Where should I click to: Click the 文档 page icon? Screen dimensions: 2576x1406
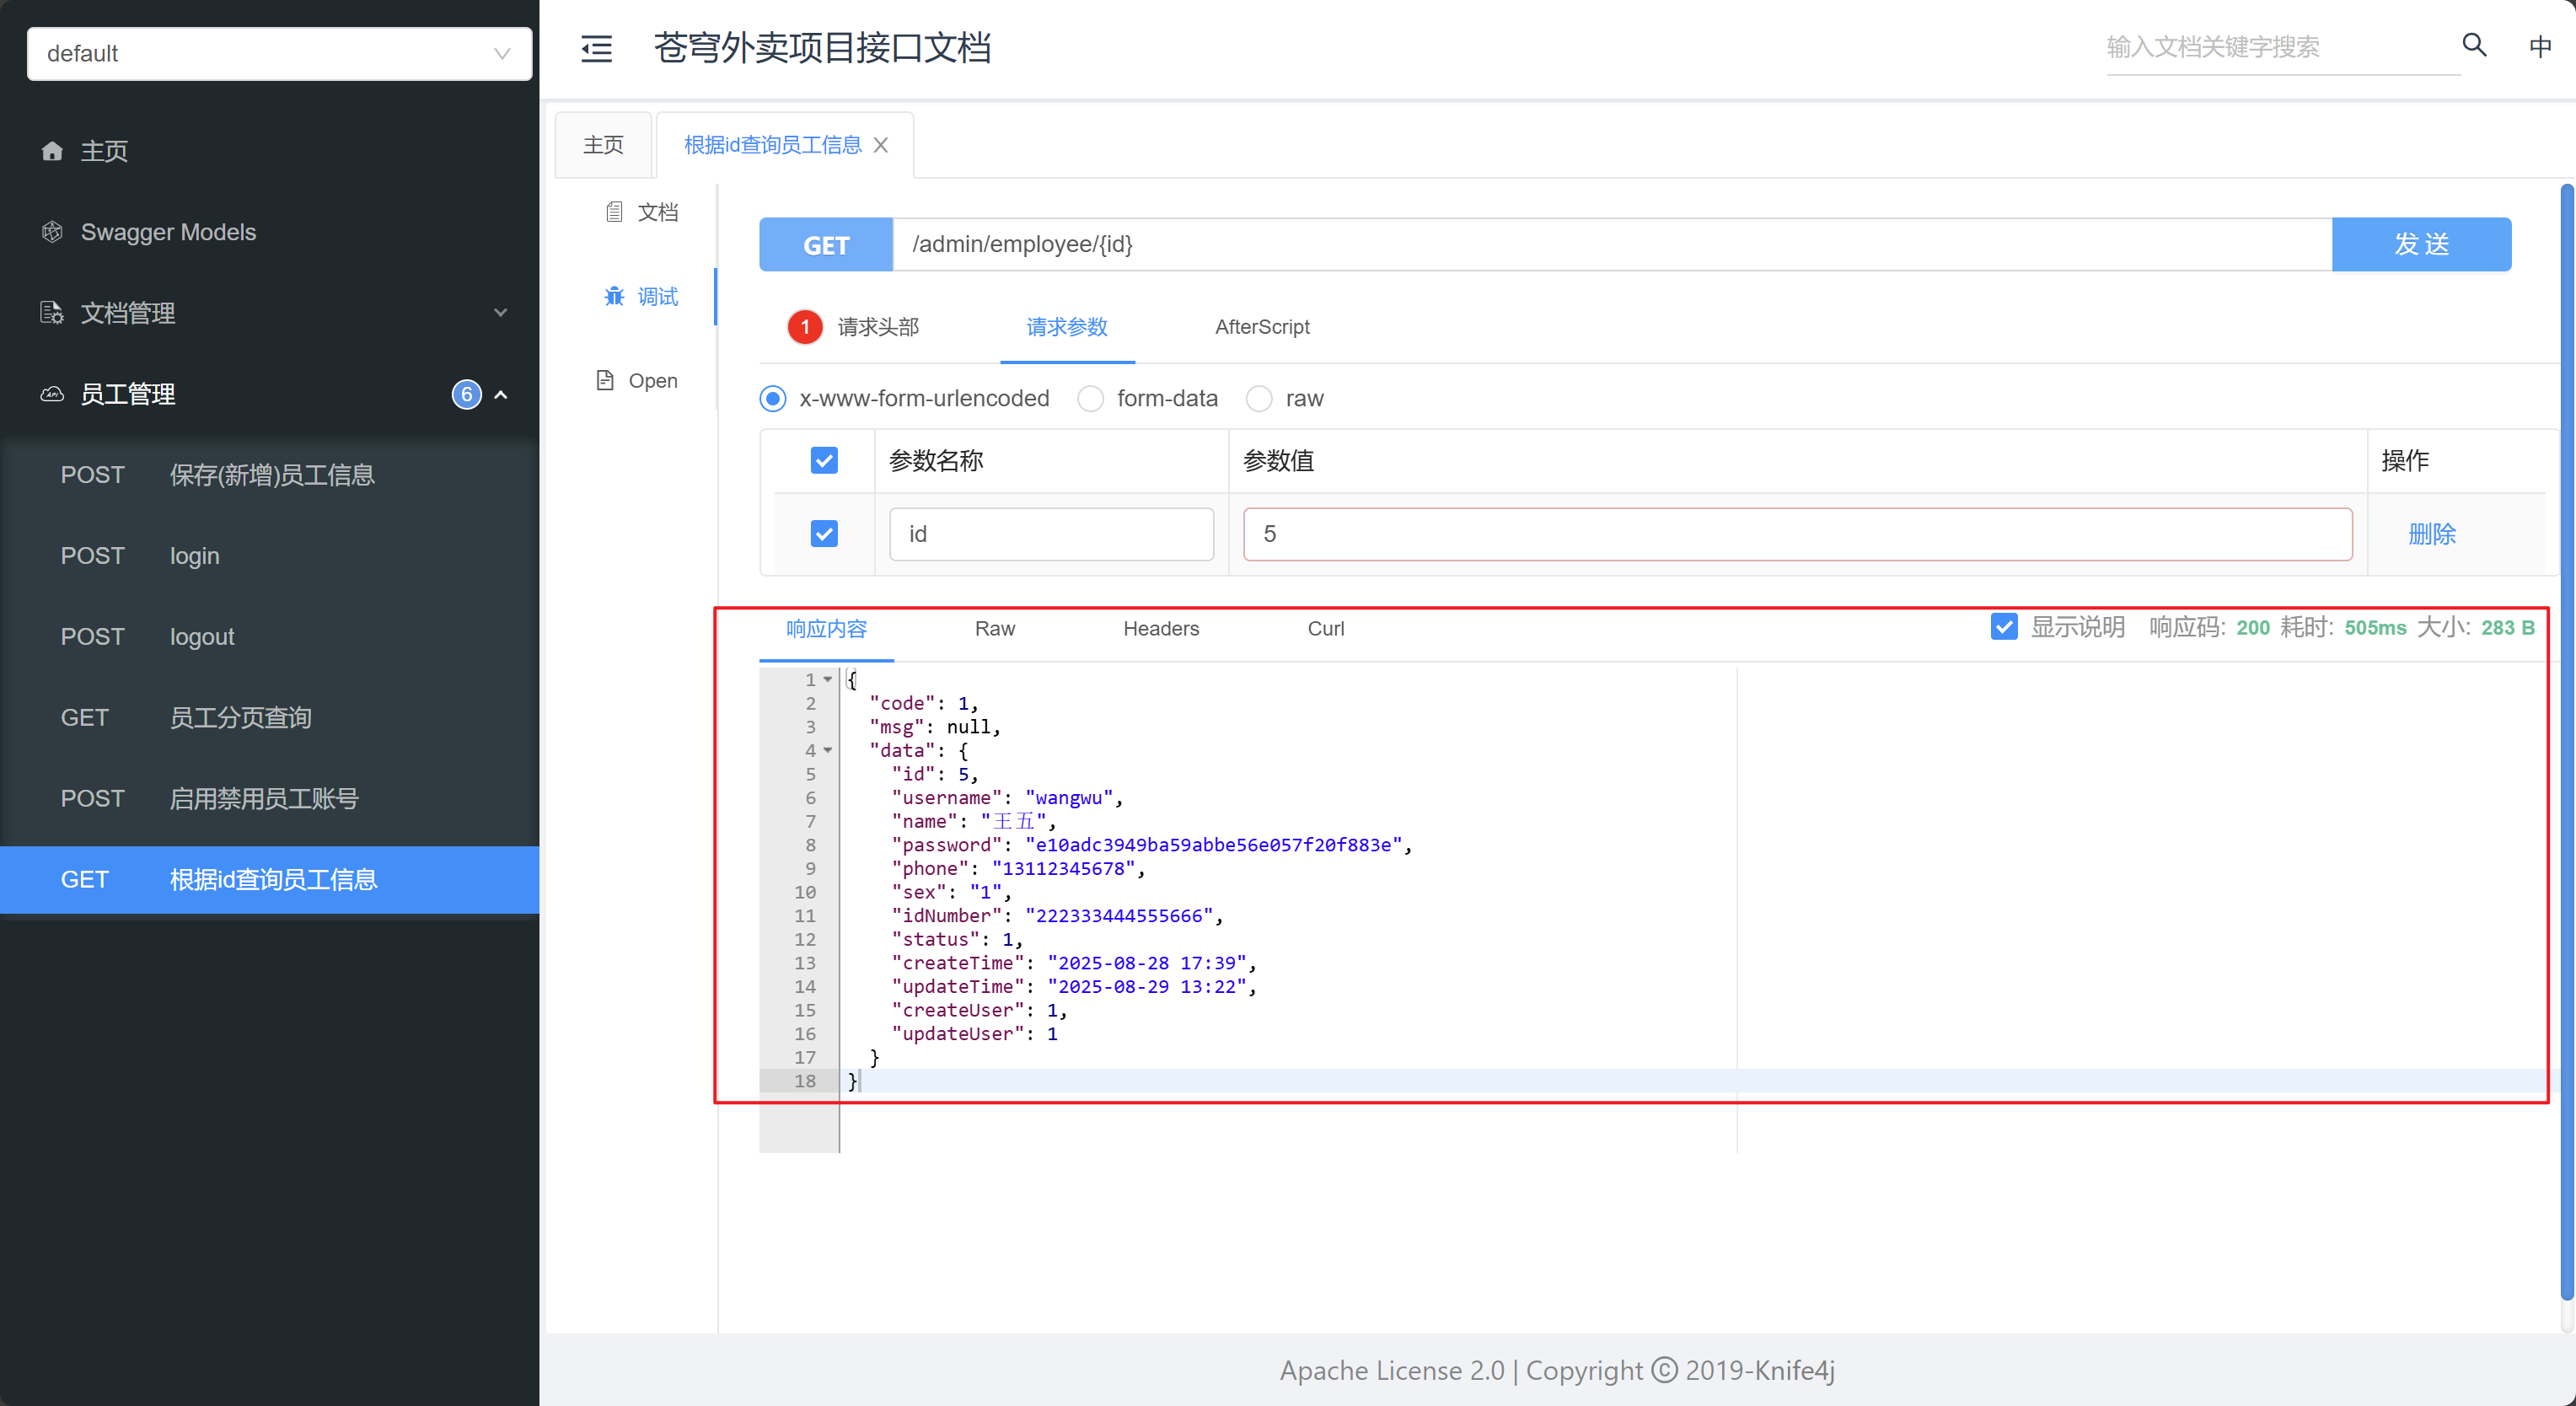pyautogui.click(x=614, y=212)
